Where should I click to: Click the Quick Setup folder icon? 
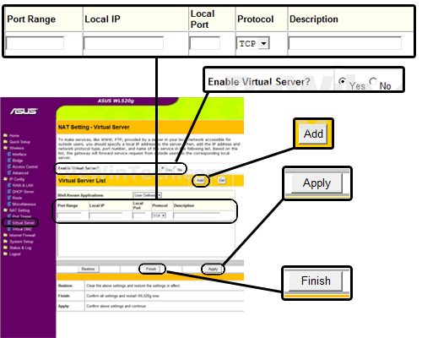[5, 142]
